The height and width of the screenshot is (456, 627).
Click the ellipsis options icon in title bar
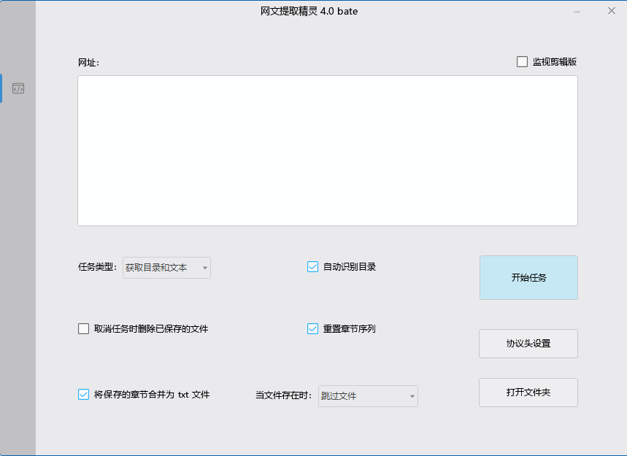pyautogui.click(x=576, y=11)
